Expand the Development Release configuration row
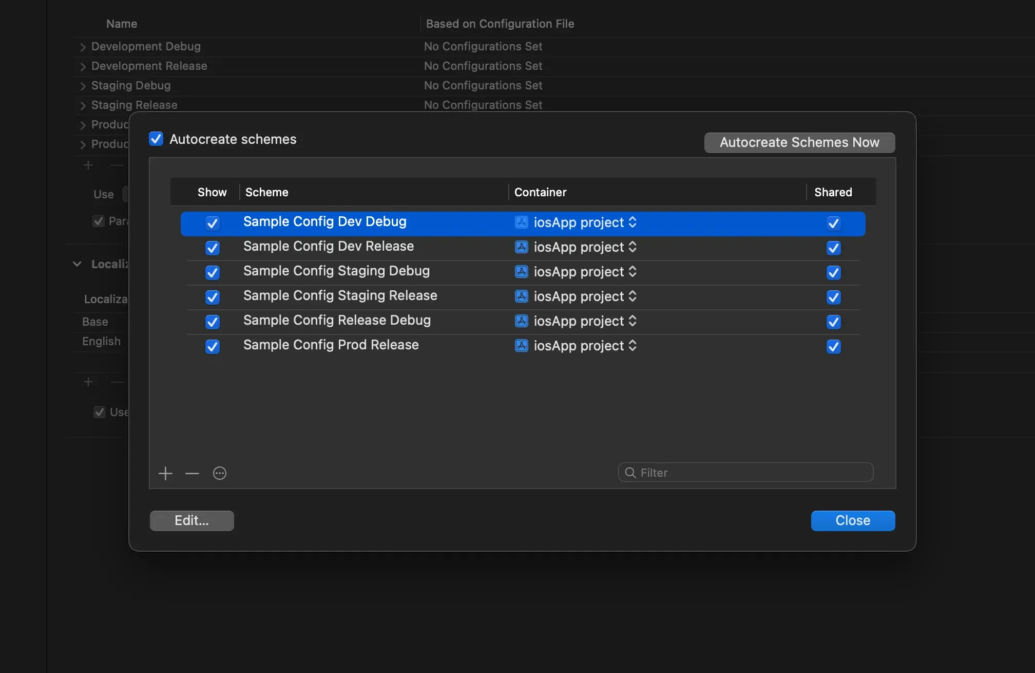 (83, 66)
